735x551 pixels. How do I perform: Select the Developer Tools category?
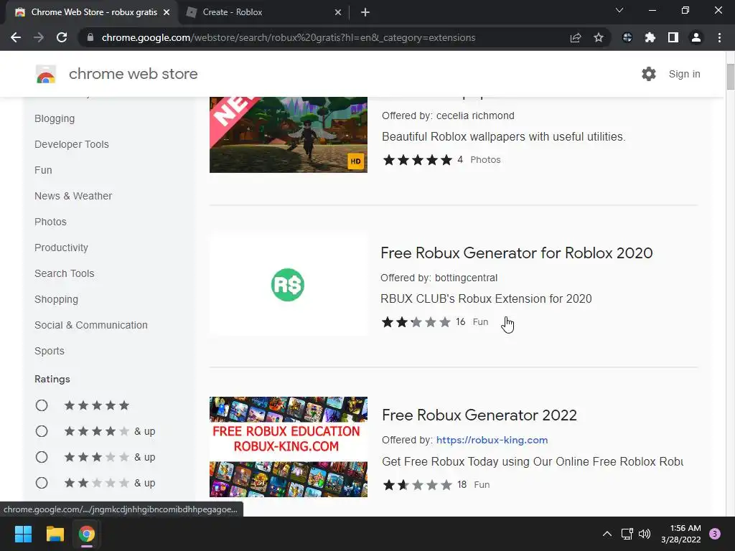pyautogui.click(x=72, y=144)
